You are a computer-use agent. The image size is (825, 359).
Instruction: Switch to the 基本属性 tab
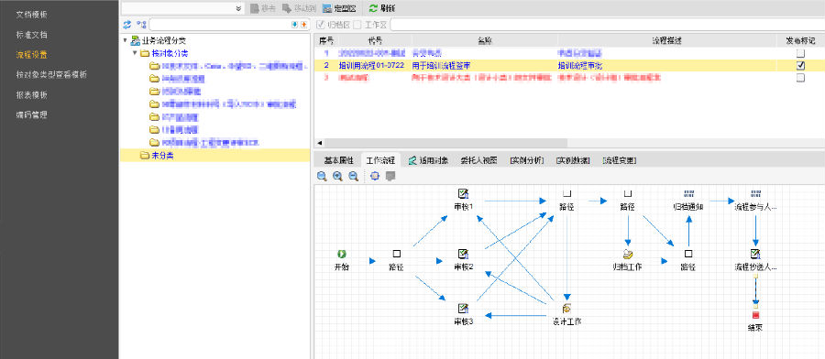338,160
